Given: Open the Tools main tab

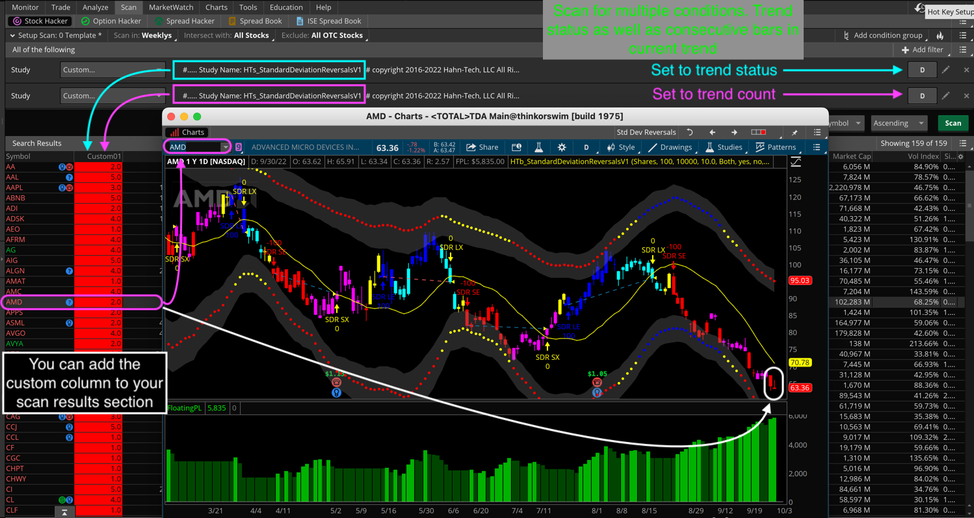Looking at the screenshot, I should pos(248,7).
